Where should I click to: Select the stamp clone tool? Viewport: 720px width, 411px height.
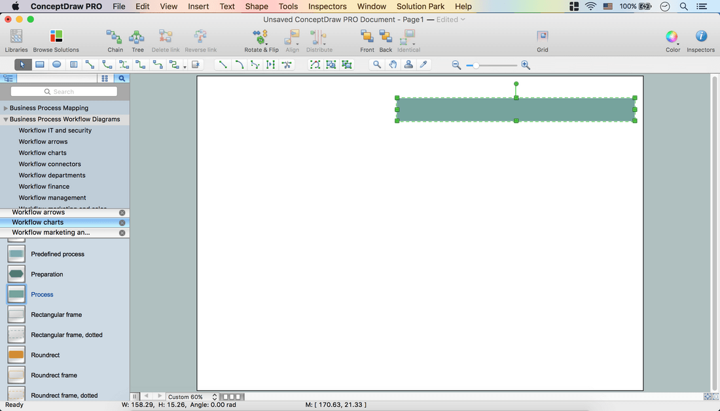[x=408, y=65]
